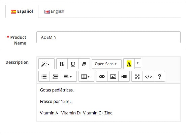The height and width of the screenshot is (135, 186).
Task: Click the insert link icon
Action: point(102,76)
